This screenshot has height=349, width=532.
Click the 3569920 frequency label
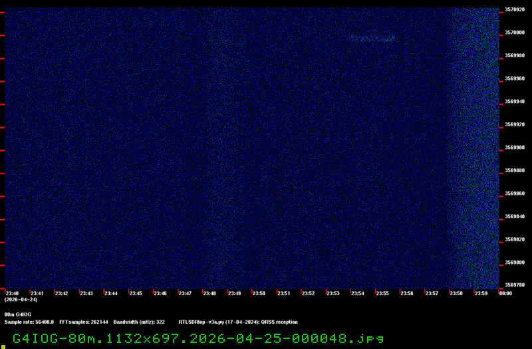coord(515,124)
